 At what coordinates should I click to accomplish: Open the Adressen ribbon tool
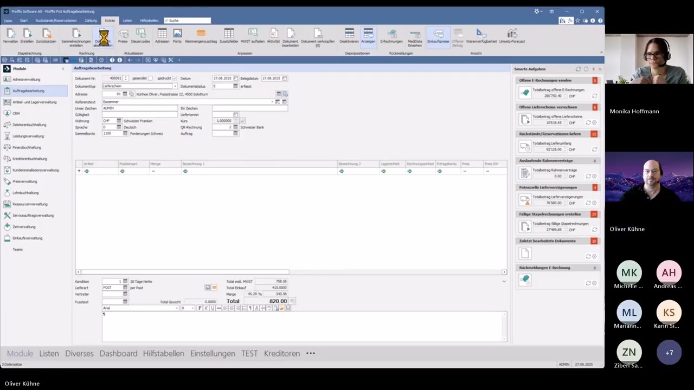point(162,36)
